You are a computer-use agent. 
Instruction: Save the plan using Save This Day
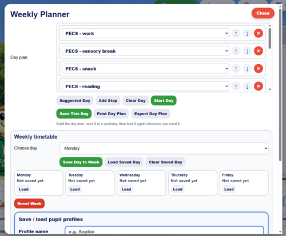pos(74,114)
